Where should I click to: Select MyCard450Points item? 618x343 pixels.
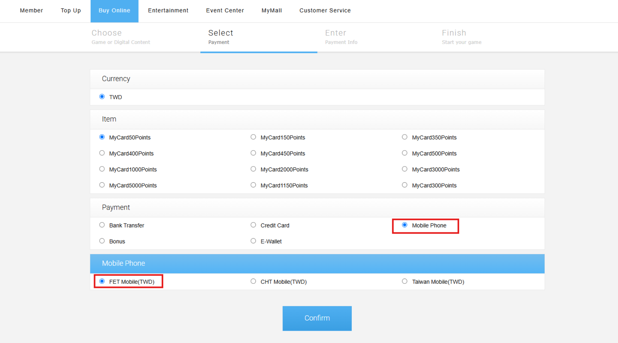(253, 153)
